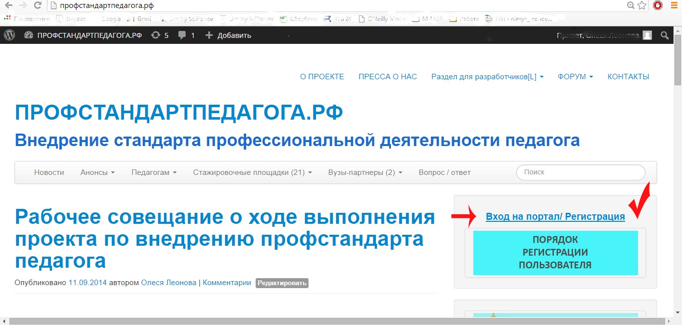Open the 'Вопрос / ответ' menu item
Viewport: 682px width, 325px height.
pos(444,172)
